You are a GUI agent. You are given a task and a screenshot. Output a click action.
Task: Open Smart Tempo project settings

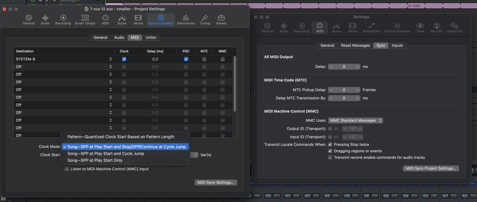point(85,20)
